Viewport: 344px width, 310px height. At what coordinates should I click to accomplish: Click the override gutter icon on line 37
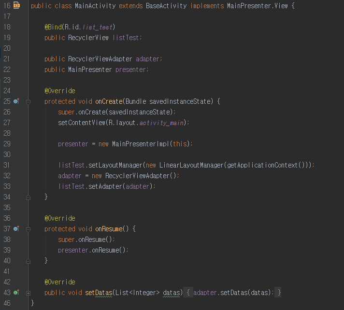coord(16,229)
